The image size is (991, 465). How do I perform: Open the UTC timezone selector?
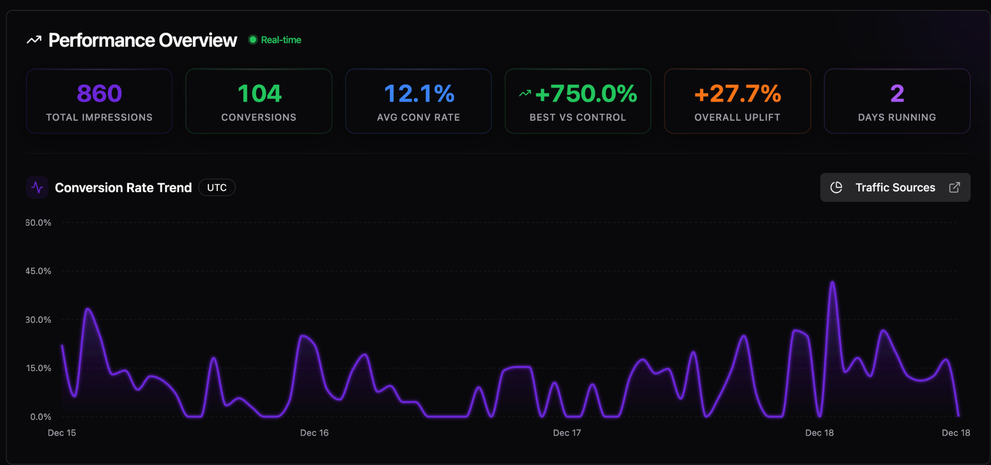tap(216, 187)
